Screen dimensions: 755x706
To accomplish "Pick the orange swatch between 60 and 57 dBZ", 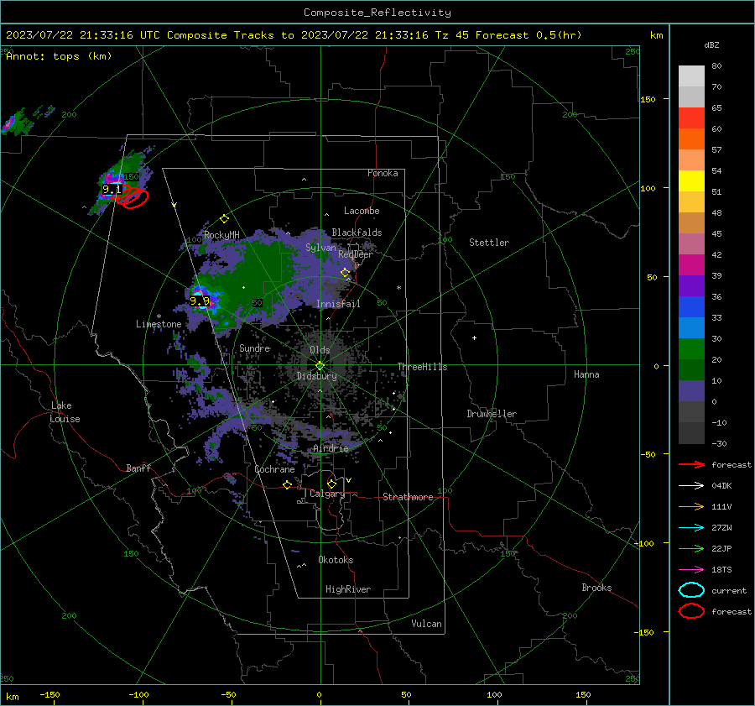I will (x=691, y=139).
